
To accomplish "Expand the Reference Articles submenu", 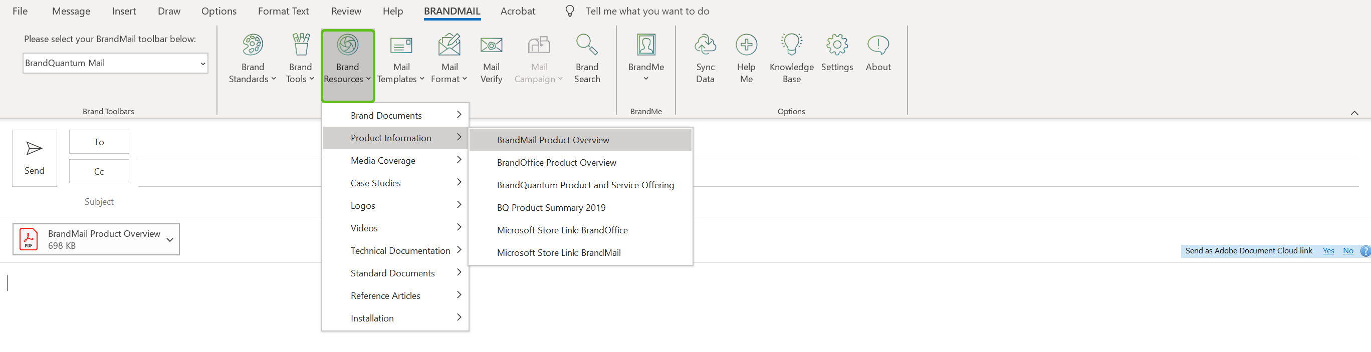I will click(395, 295).
